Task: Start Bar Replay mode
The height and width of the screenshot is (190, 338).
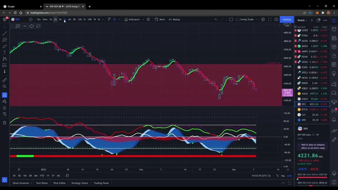Action: coord(174,19)
